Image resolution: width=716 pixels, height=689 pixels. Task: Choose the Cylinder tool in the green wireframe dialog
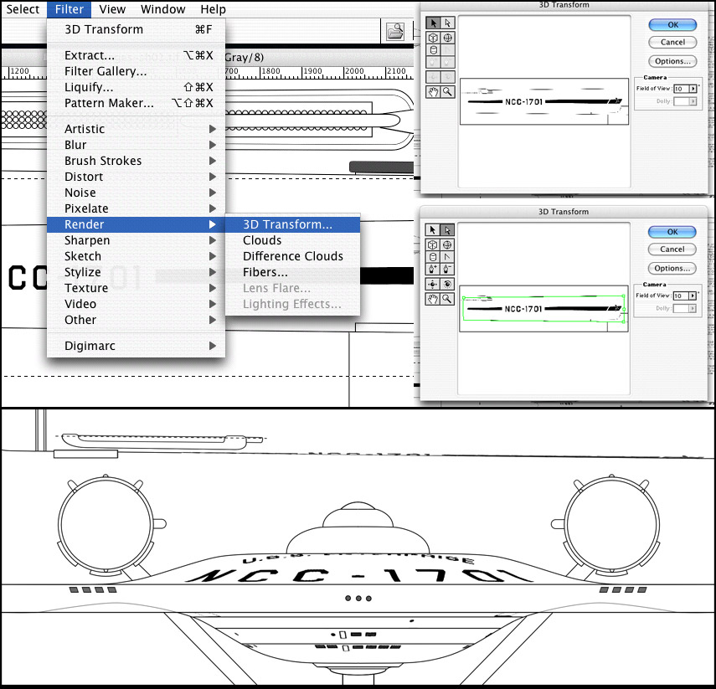[x=432, y=257]
